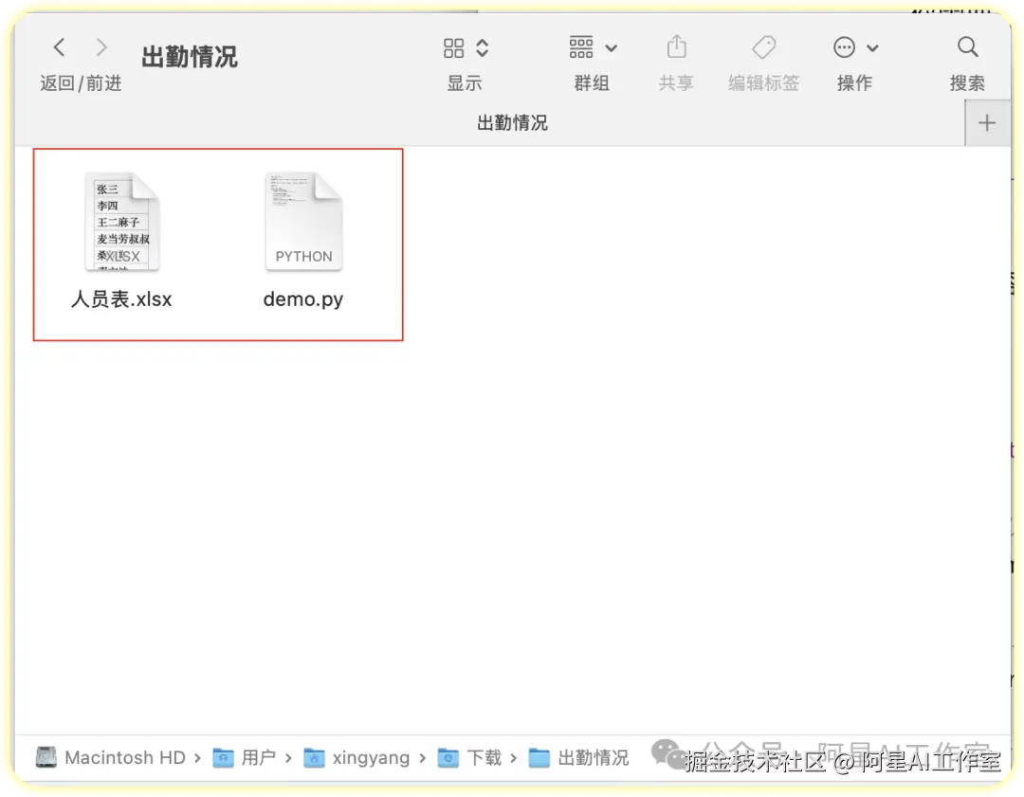Open a new tab with the plus button
Image resolution: width=1024 pixels, height=797 pixels.
pyautogui.click(x=987, y=122)
